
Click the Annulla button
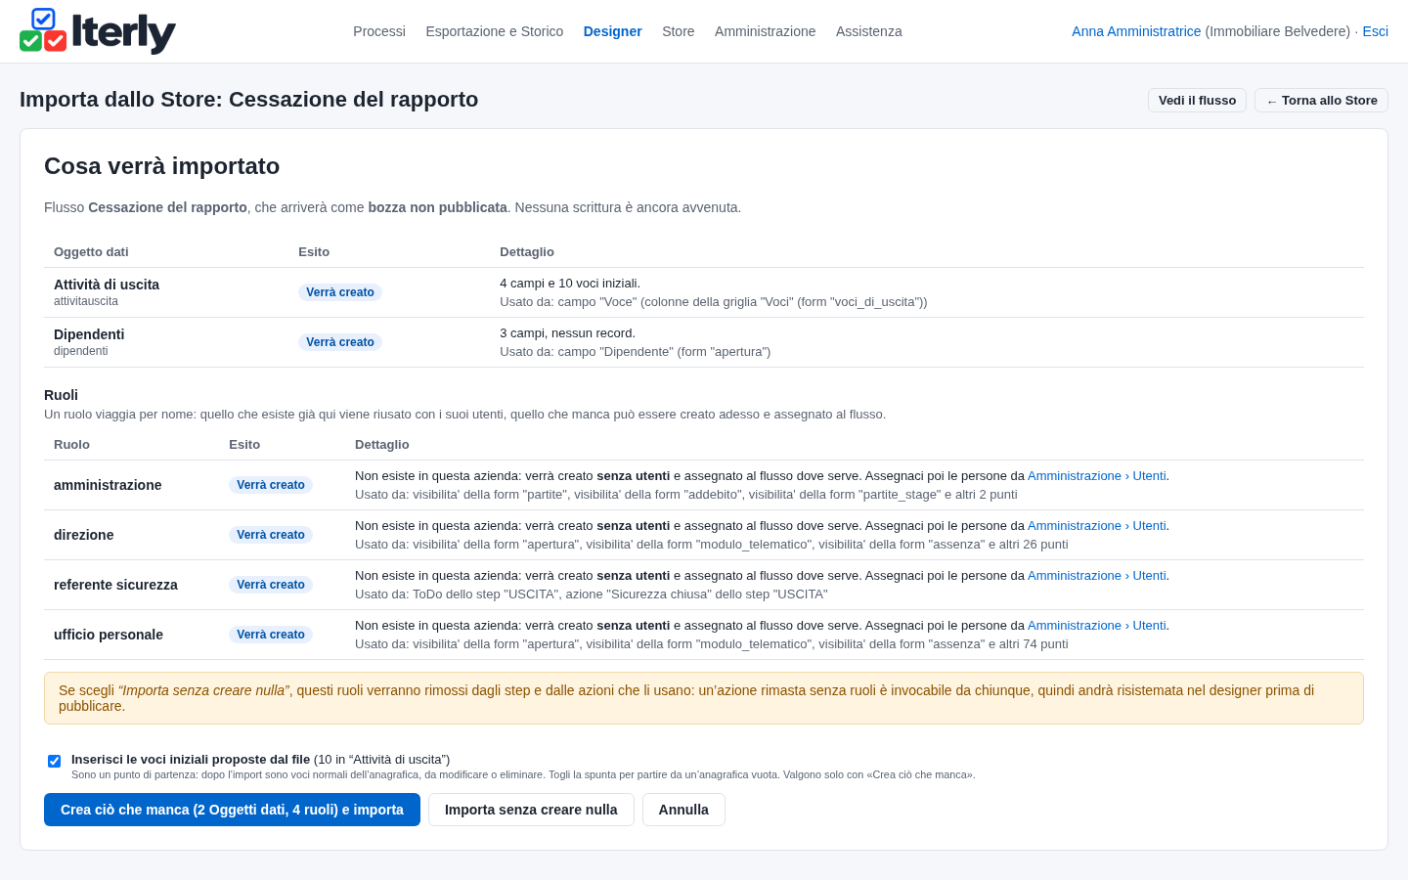[x=683, y=810]
